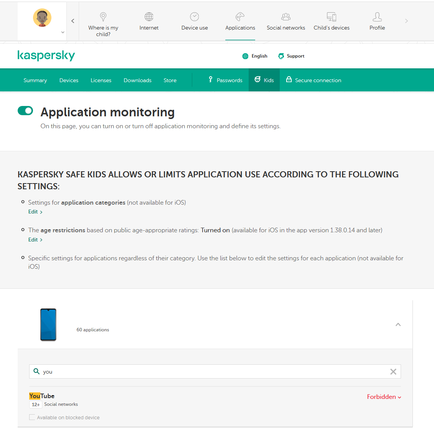Open the Store menu item
This screenshot has width=434, height=430.
click(170, 80)
